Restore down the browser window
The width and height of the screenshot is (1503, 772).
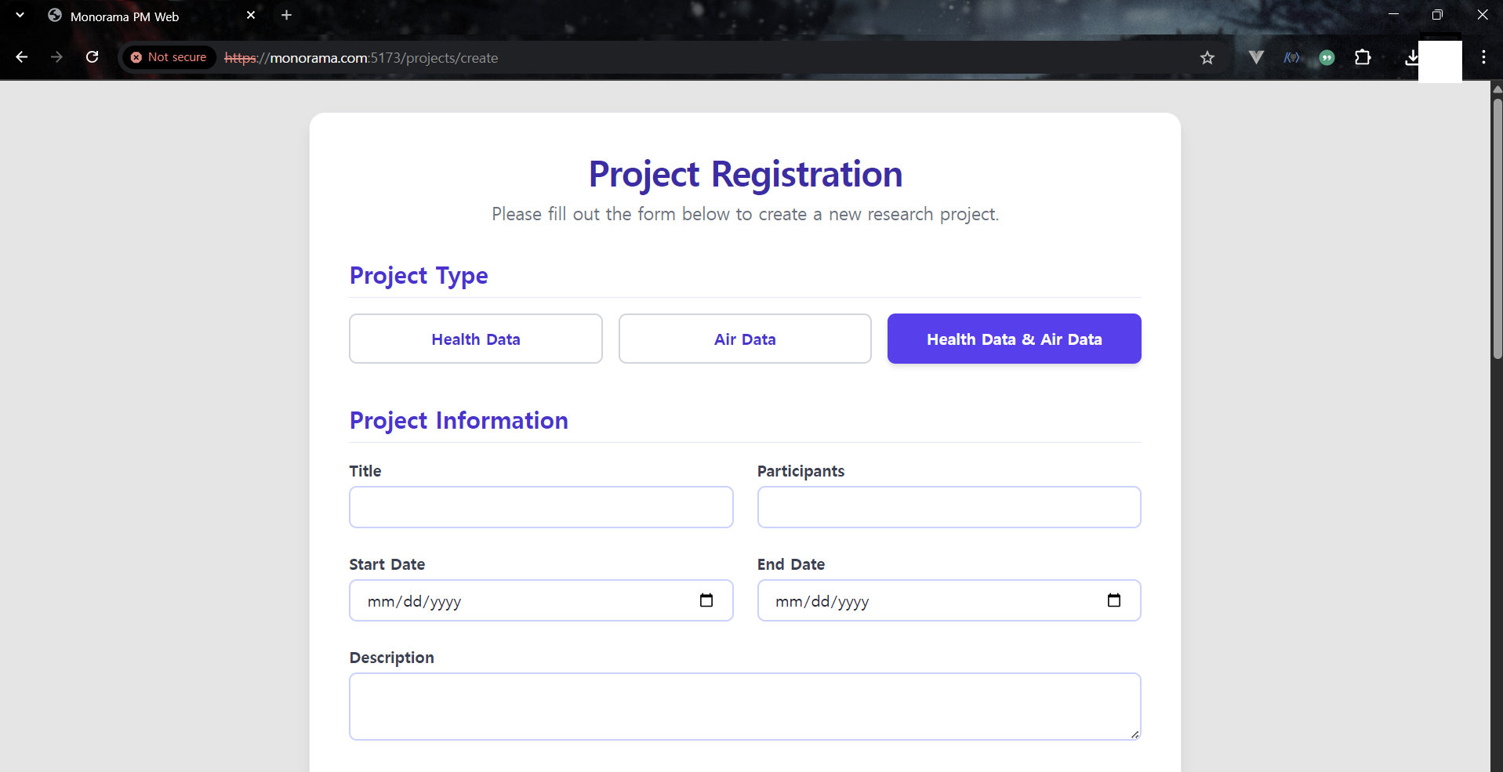[1437, 15]
